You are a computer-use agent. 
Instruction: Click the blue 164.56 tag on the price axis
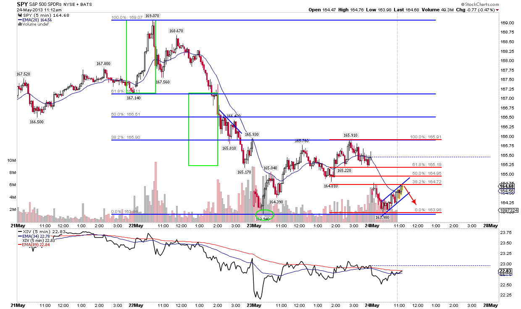click(x=507, y=191)
